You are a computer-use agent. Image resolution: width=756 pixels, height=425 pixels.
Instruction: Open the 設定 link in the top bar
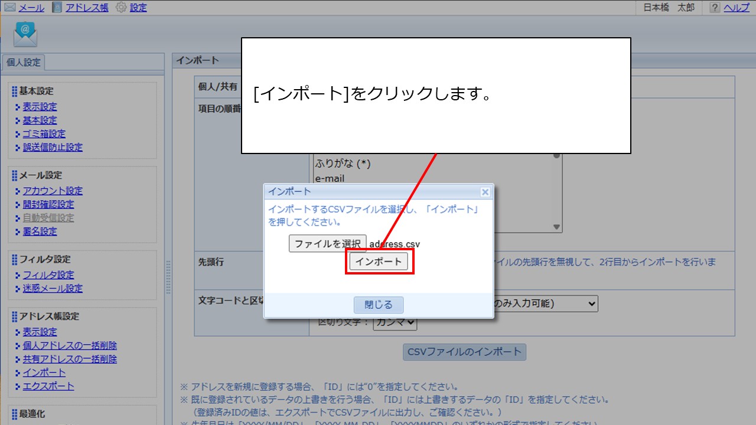(138, 8)
